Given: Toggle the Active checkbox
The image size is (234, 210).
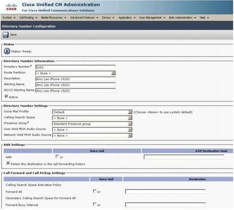Looking at the screenshot, I should [6, 97].
